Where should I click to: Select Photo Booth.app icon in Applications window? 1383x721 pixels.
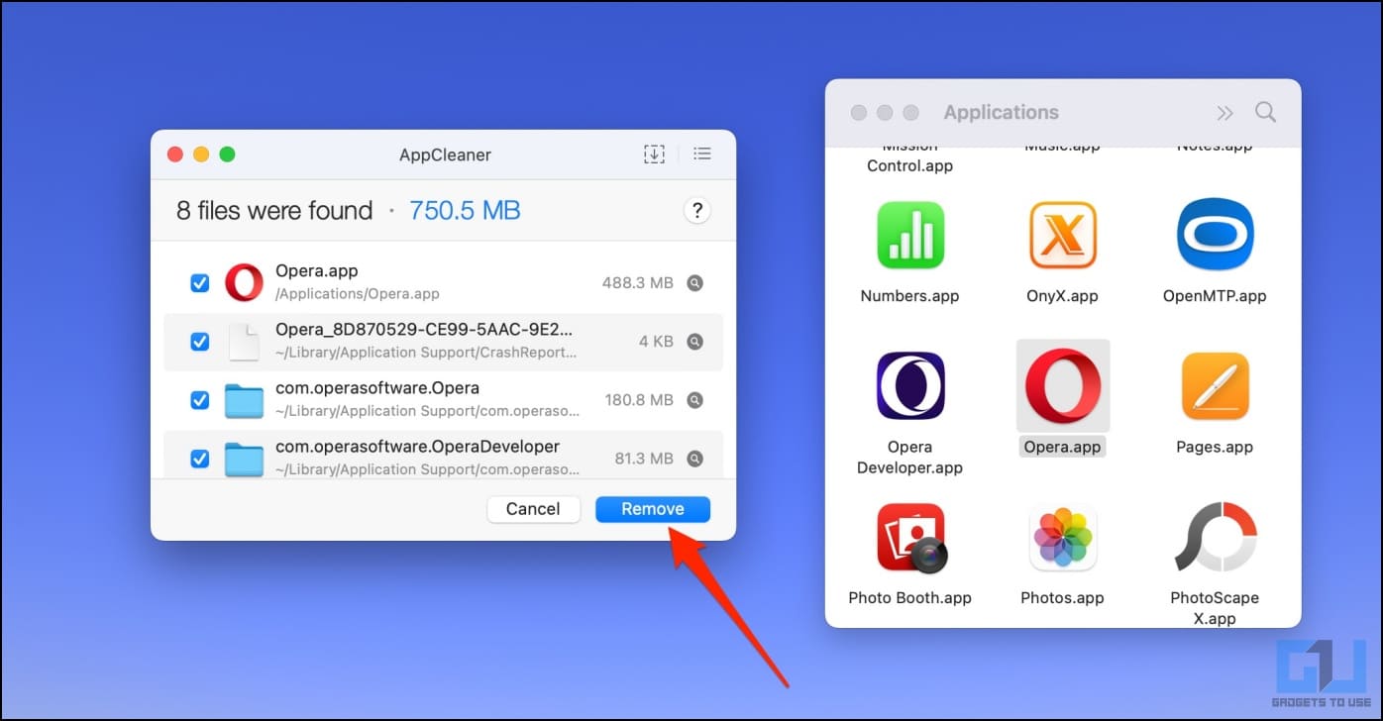(911, 539)
